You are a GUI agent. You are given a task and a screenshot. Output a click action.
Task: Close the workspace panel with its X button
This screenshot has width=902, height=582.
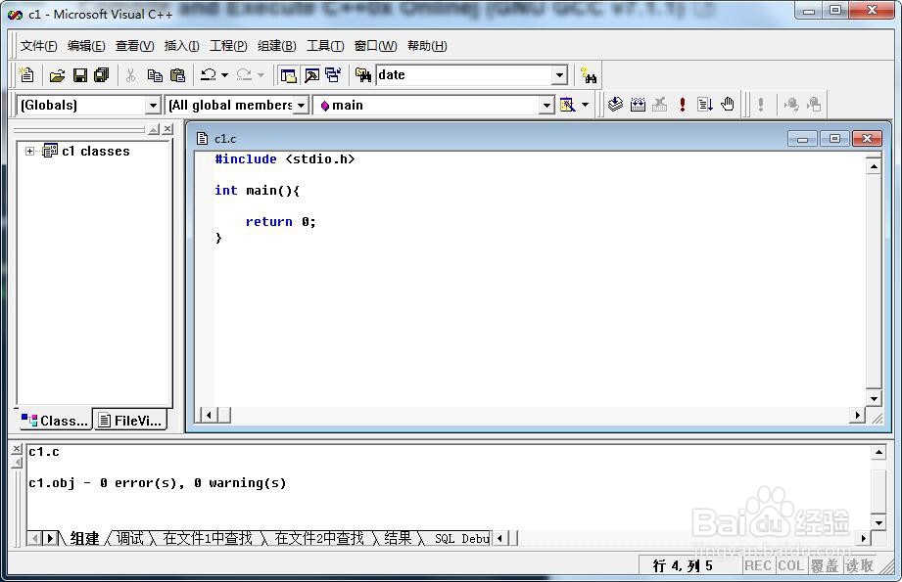click(x=167, y=129)
